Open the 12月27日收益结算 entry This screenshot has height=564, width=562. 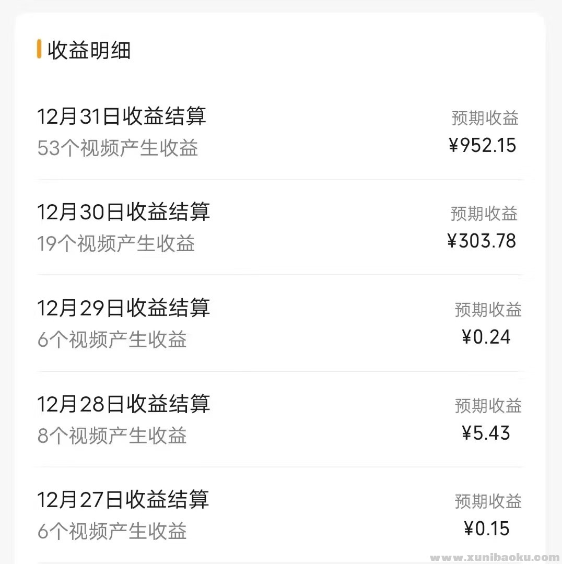(x=123, y=500)
